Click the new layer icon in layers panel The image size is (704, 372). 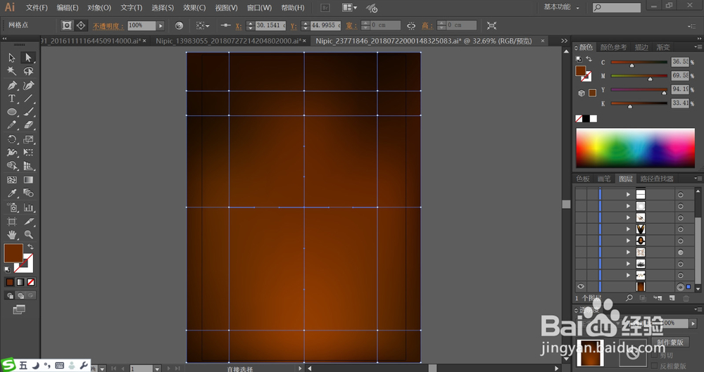[672, 298]
